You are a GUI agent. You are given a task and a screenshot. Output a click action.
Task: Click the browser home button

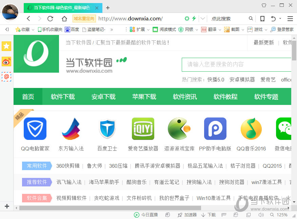(64, 19)
